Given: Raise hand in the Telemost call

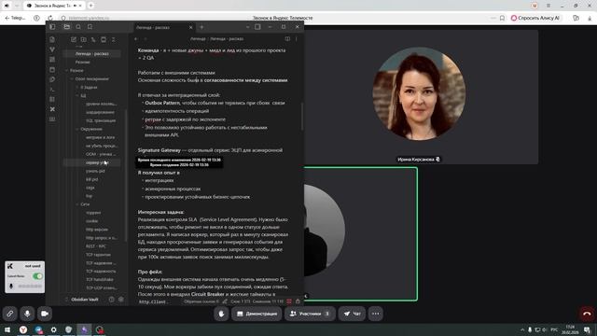Looking at the screenshot, I should pyautogui.click(x=221, y=314).
